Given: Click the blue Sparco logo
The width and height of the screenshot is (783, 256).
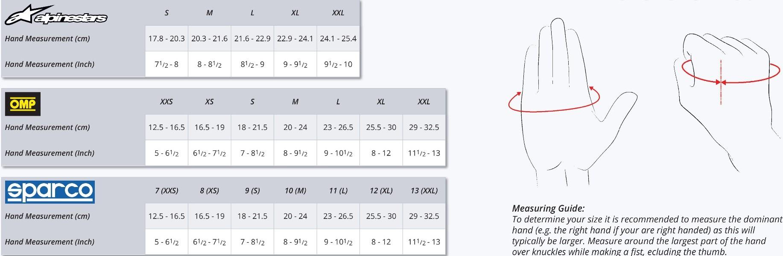Looking at the screenshot, I should 50,192.
